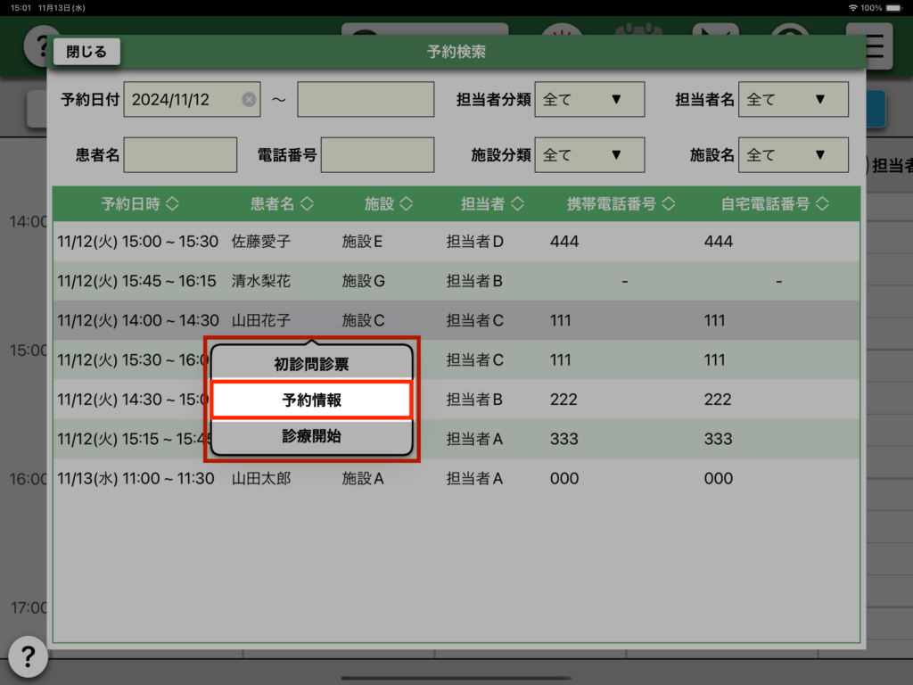Tap the 患者名 search input field
Viewport: 913px width, 685px height.
(181, 155)
